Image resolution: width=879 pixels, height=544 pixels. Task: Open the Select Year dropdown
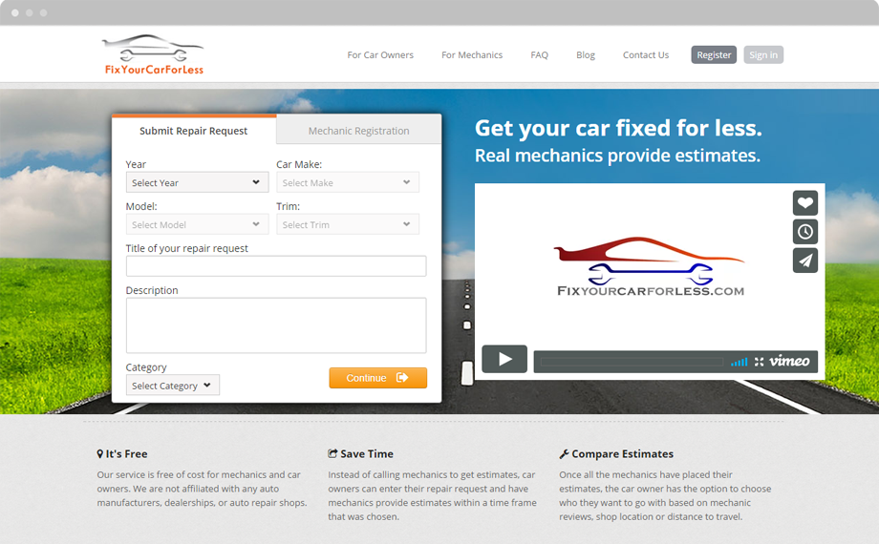197,182
